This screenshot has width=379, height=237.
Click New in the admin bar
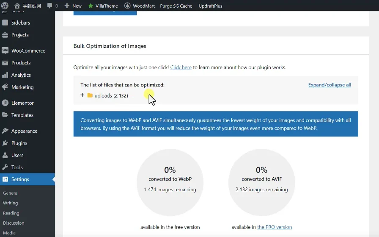click(x=77, y=6)
